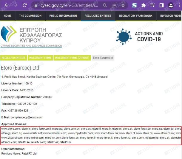The height and width of the screenshot is (159, 182).
Task: Click email compliancecy@etoro.com
Action: (27, 117)
